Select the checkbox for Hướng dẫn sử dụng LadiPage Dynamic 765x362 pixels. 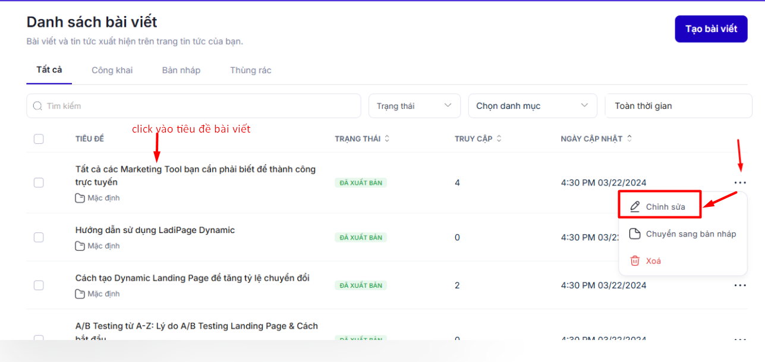[39, 237]
